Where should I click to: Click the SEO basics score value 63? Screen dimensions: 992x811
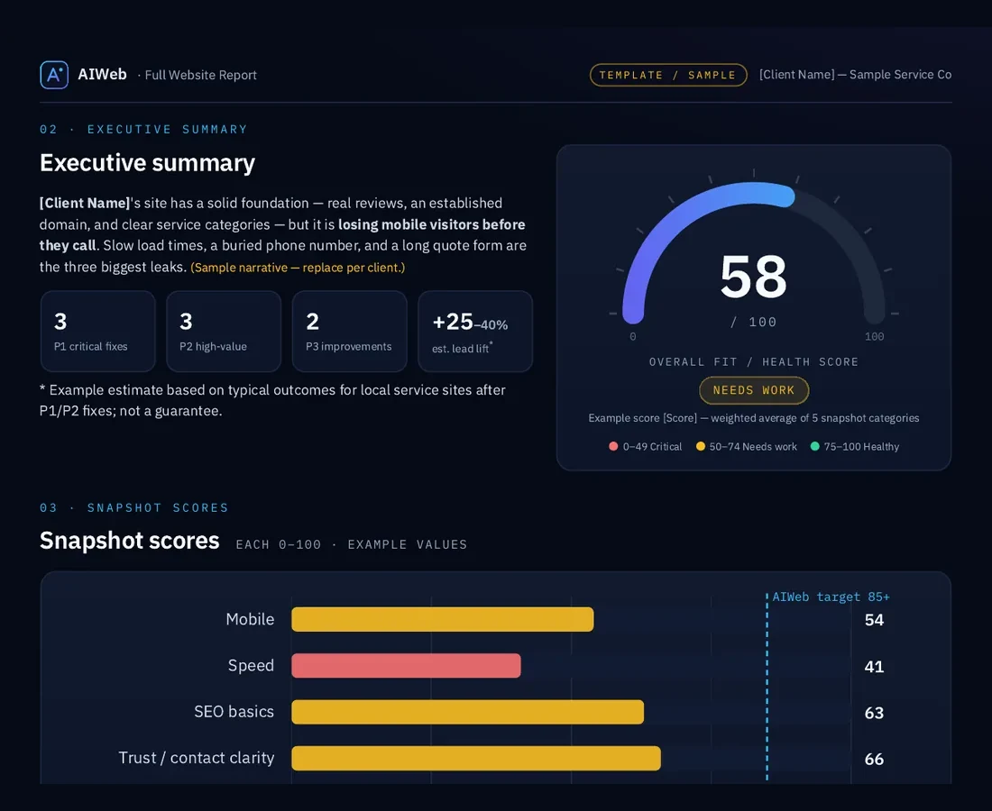point(874,713)
